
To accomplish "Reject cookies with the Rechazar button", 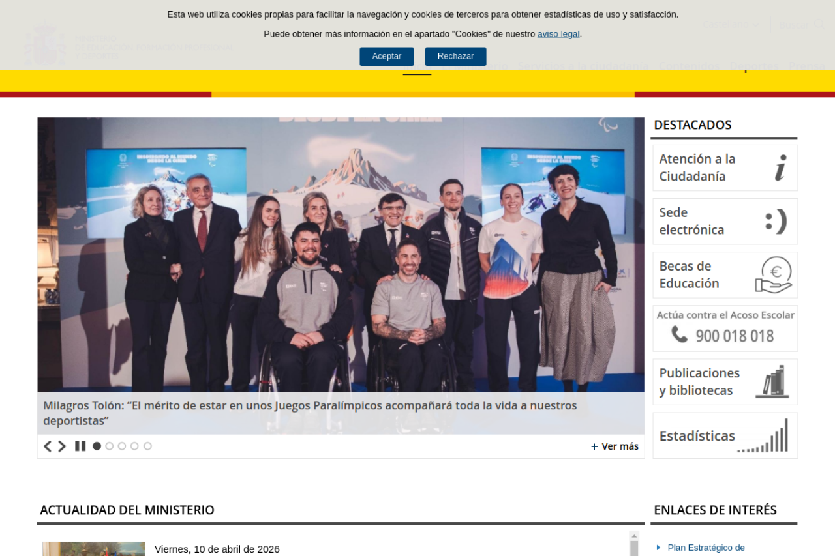I will pyautogui.click(x=456, y=57).
